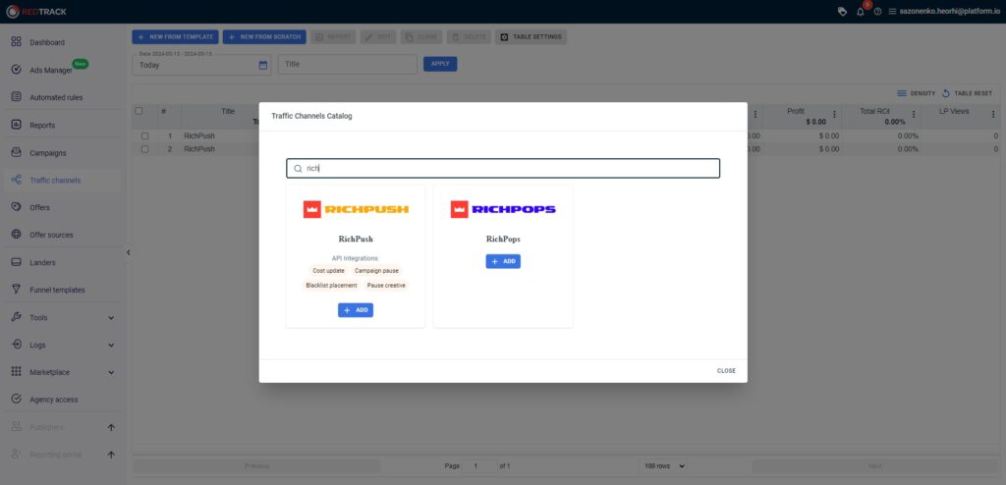
Task: Open the 100 rows dropdown
Action: [663, 465]
